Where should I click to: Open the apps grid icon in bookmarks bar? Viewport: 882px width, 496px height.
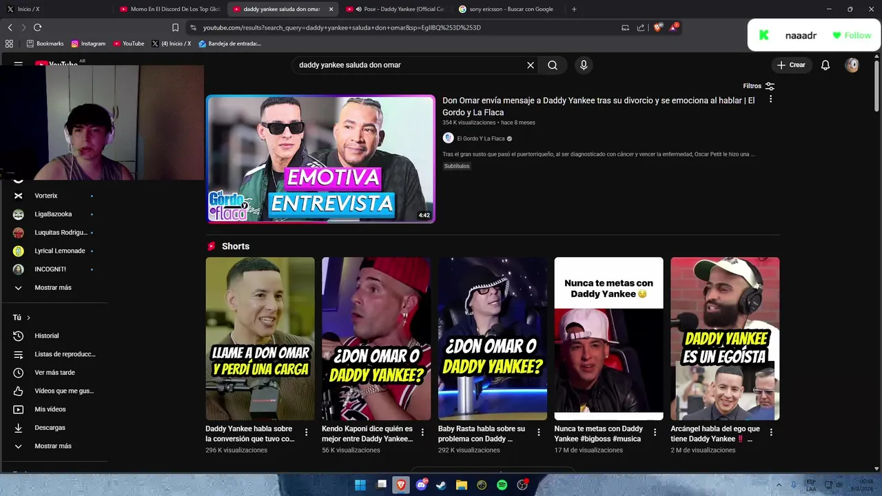pyautogui.click(x=9, y=43)
